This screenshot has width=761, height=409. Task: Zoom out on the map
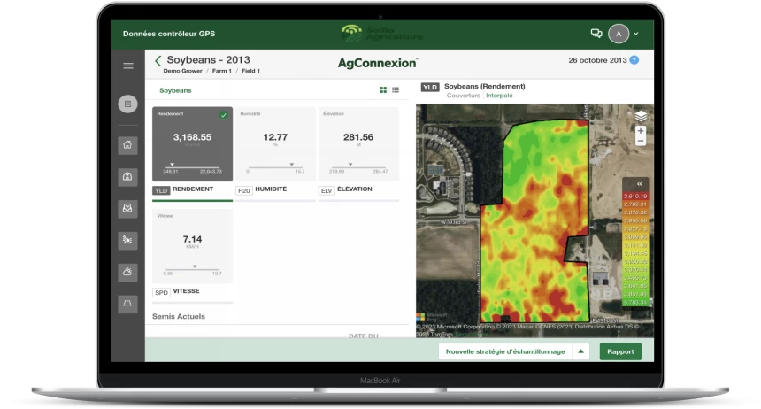641,142
